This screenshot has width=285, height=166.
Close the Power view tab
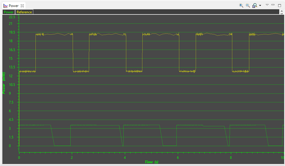coord(22,6)
